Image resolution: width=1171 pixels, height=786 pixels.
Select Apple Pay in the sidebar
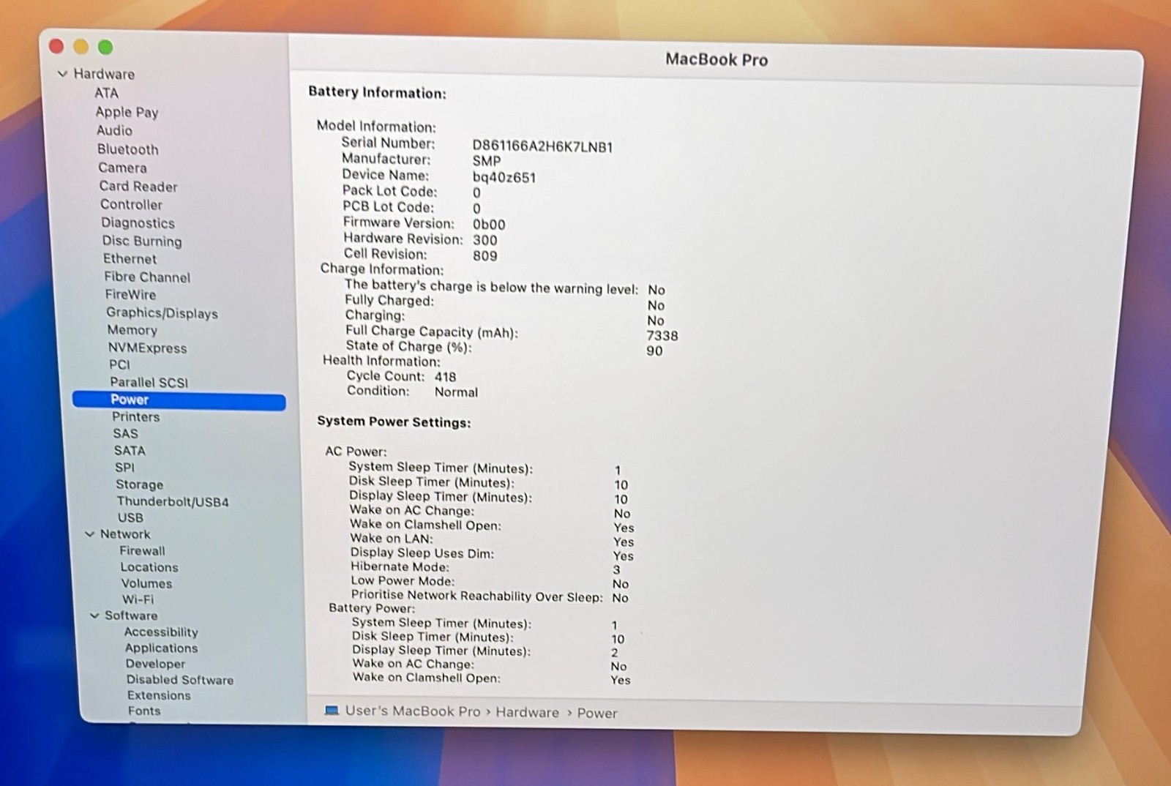[x=127, y=112]
